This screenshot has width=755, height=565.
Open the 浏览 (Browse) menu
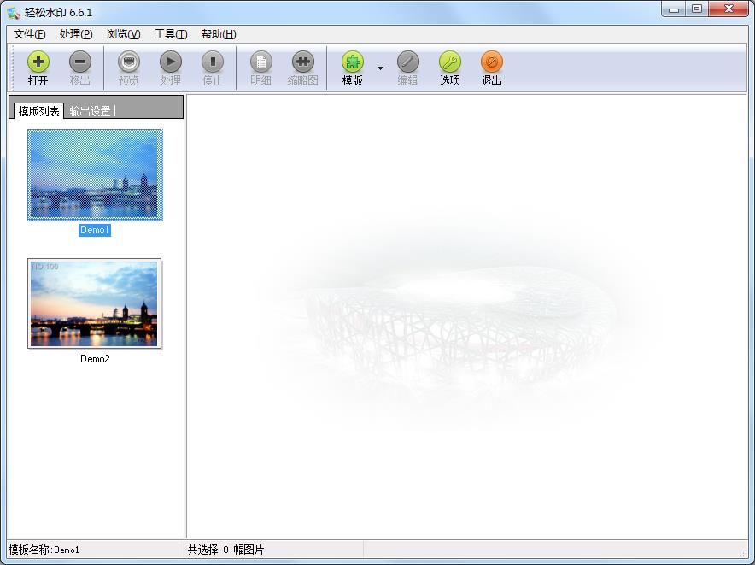(121, 34)
